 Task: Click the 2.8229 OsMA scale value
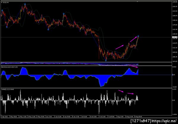coord(175,89)
